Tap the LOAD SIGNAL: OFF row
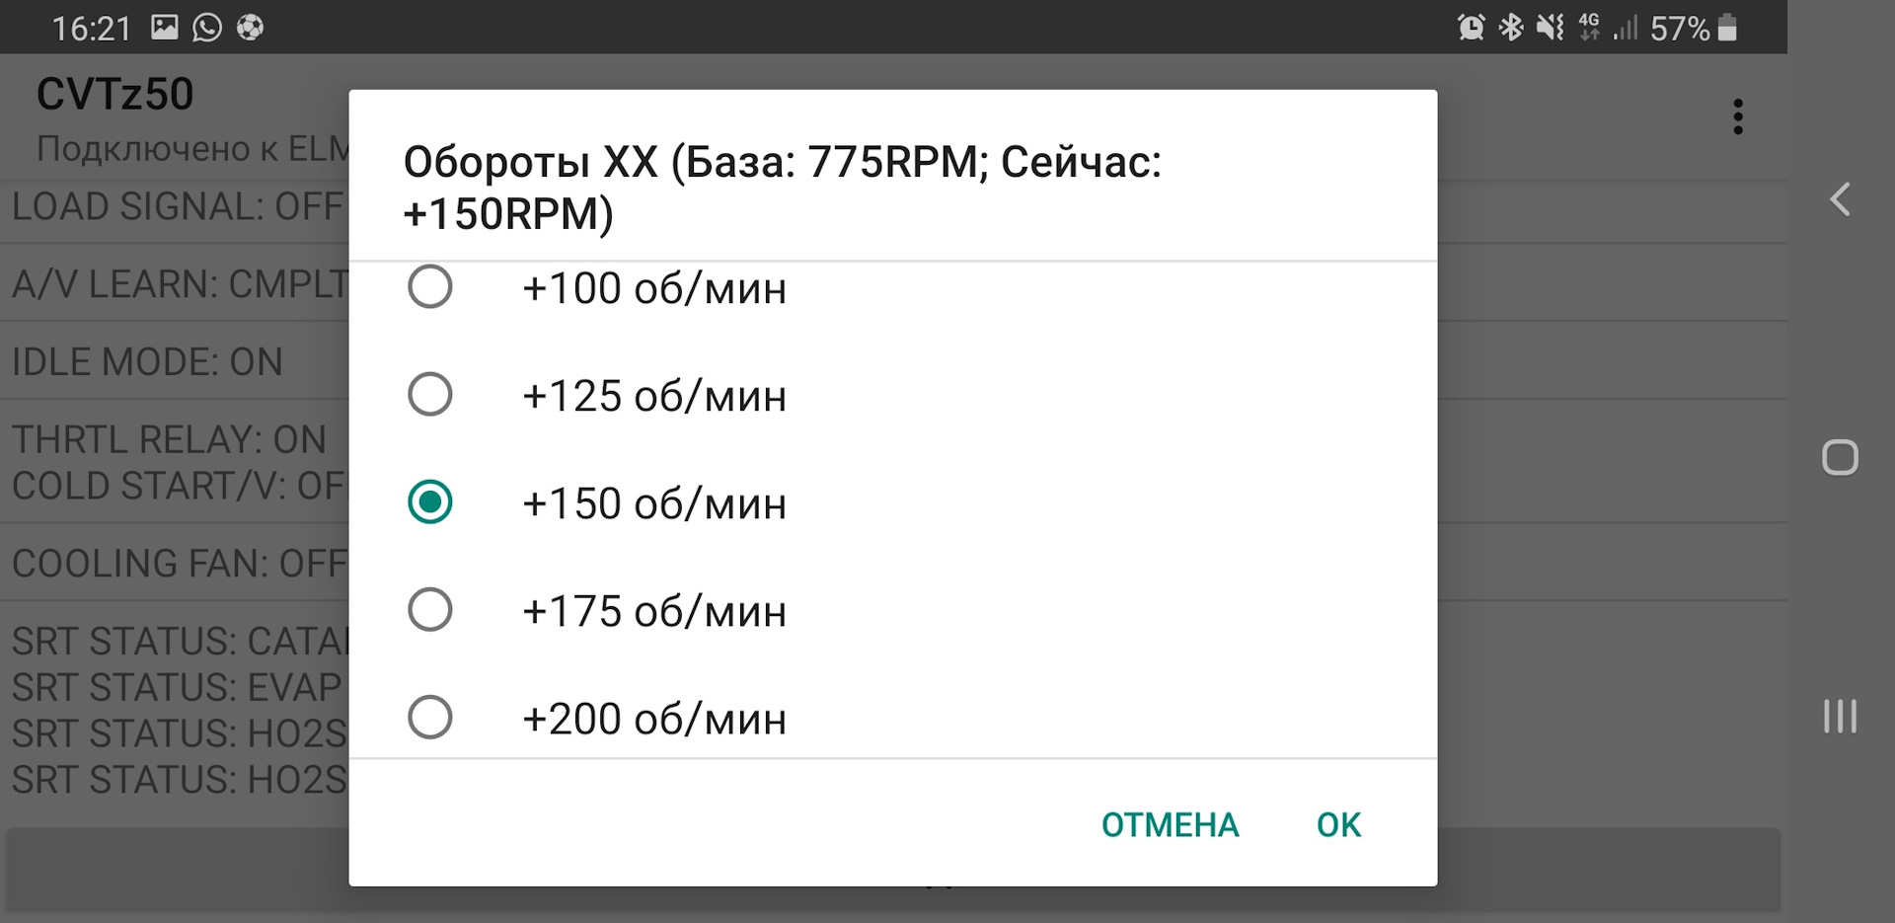Screen dimensions: 1895x923 178,207
